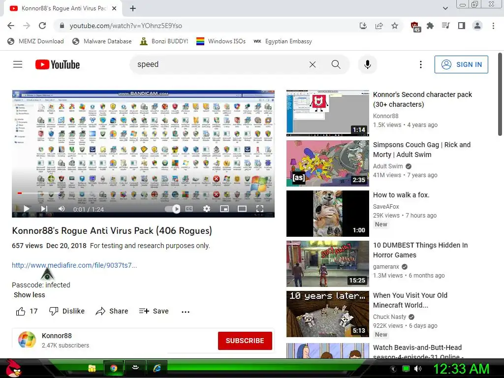Open YouTube settings three-dot menu
504x378 pixels.
[420, 64]
